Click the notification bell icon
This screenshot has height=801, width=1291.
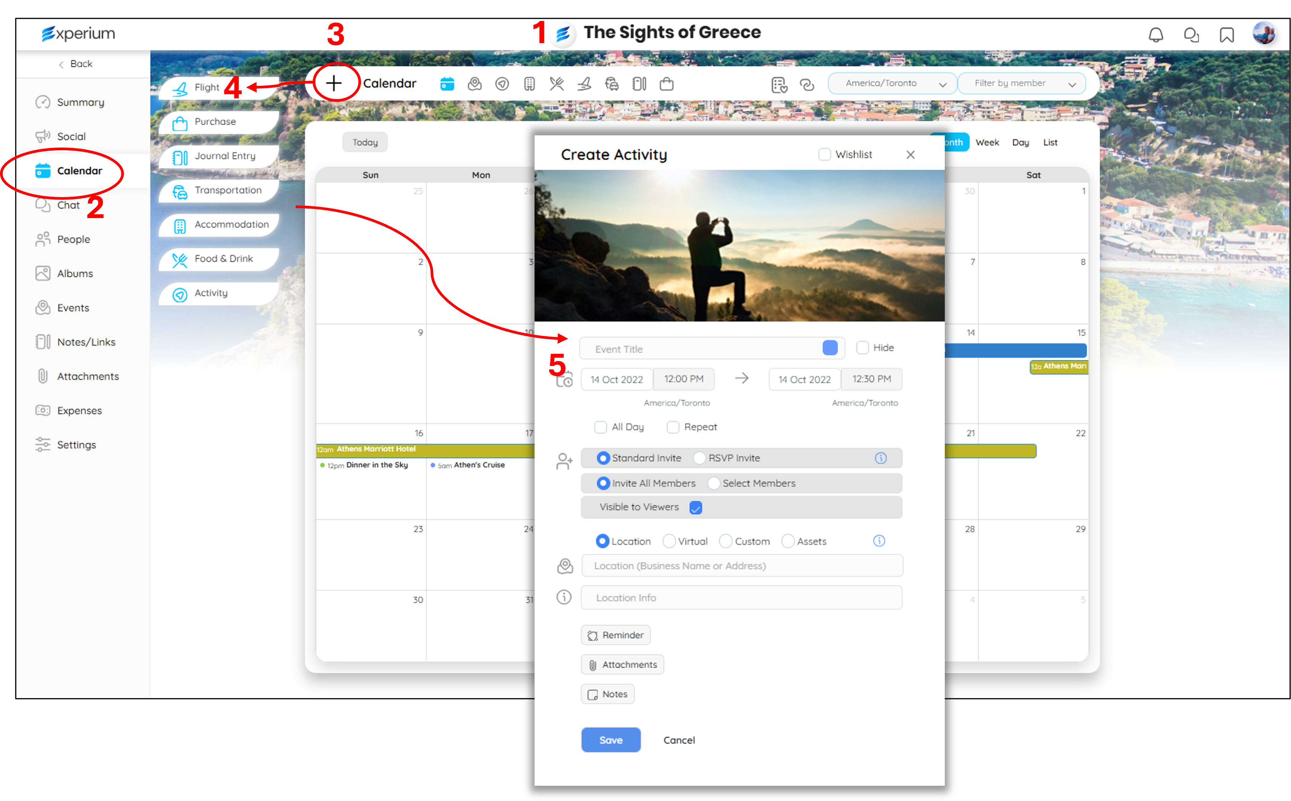pyautogui.click(x=1155, y=35)
